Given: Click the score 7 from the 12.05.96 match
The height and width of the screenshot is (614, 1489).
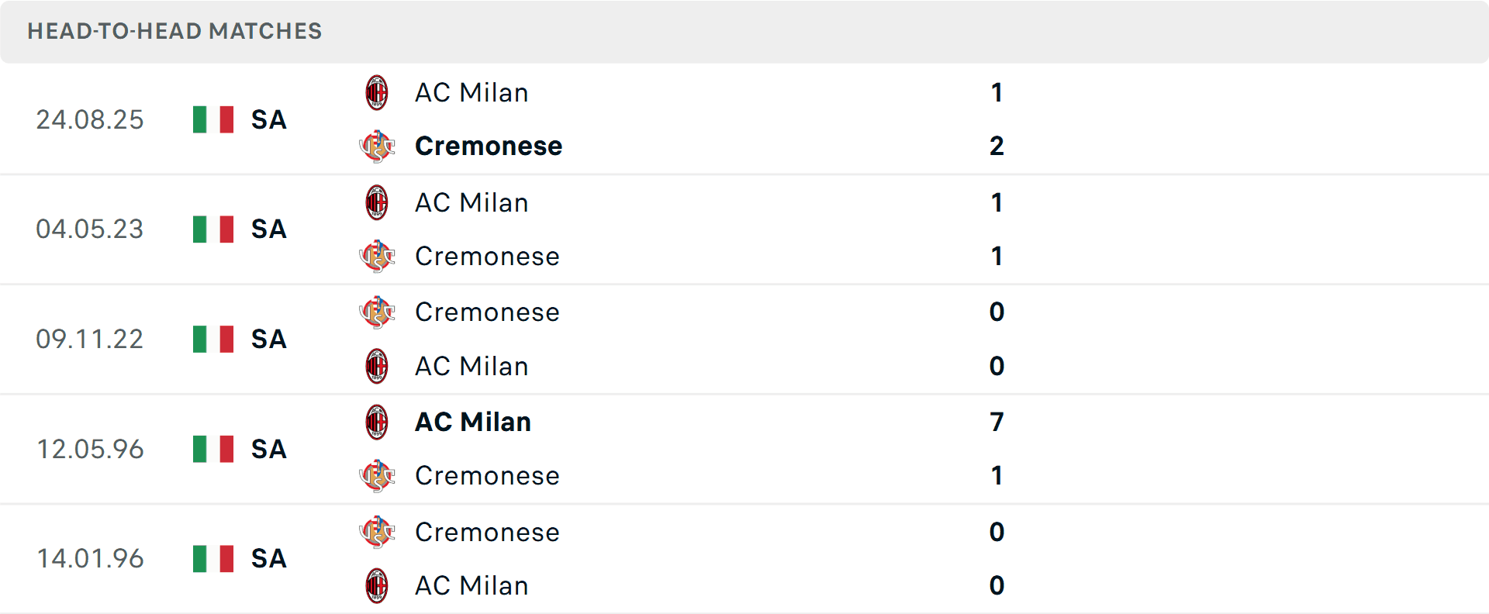Looking at the screenshot, I should [x=997, y=422].
